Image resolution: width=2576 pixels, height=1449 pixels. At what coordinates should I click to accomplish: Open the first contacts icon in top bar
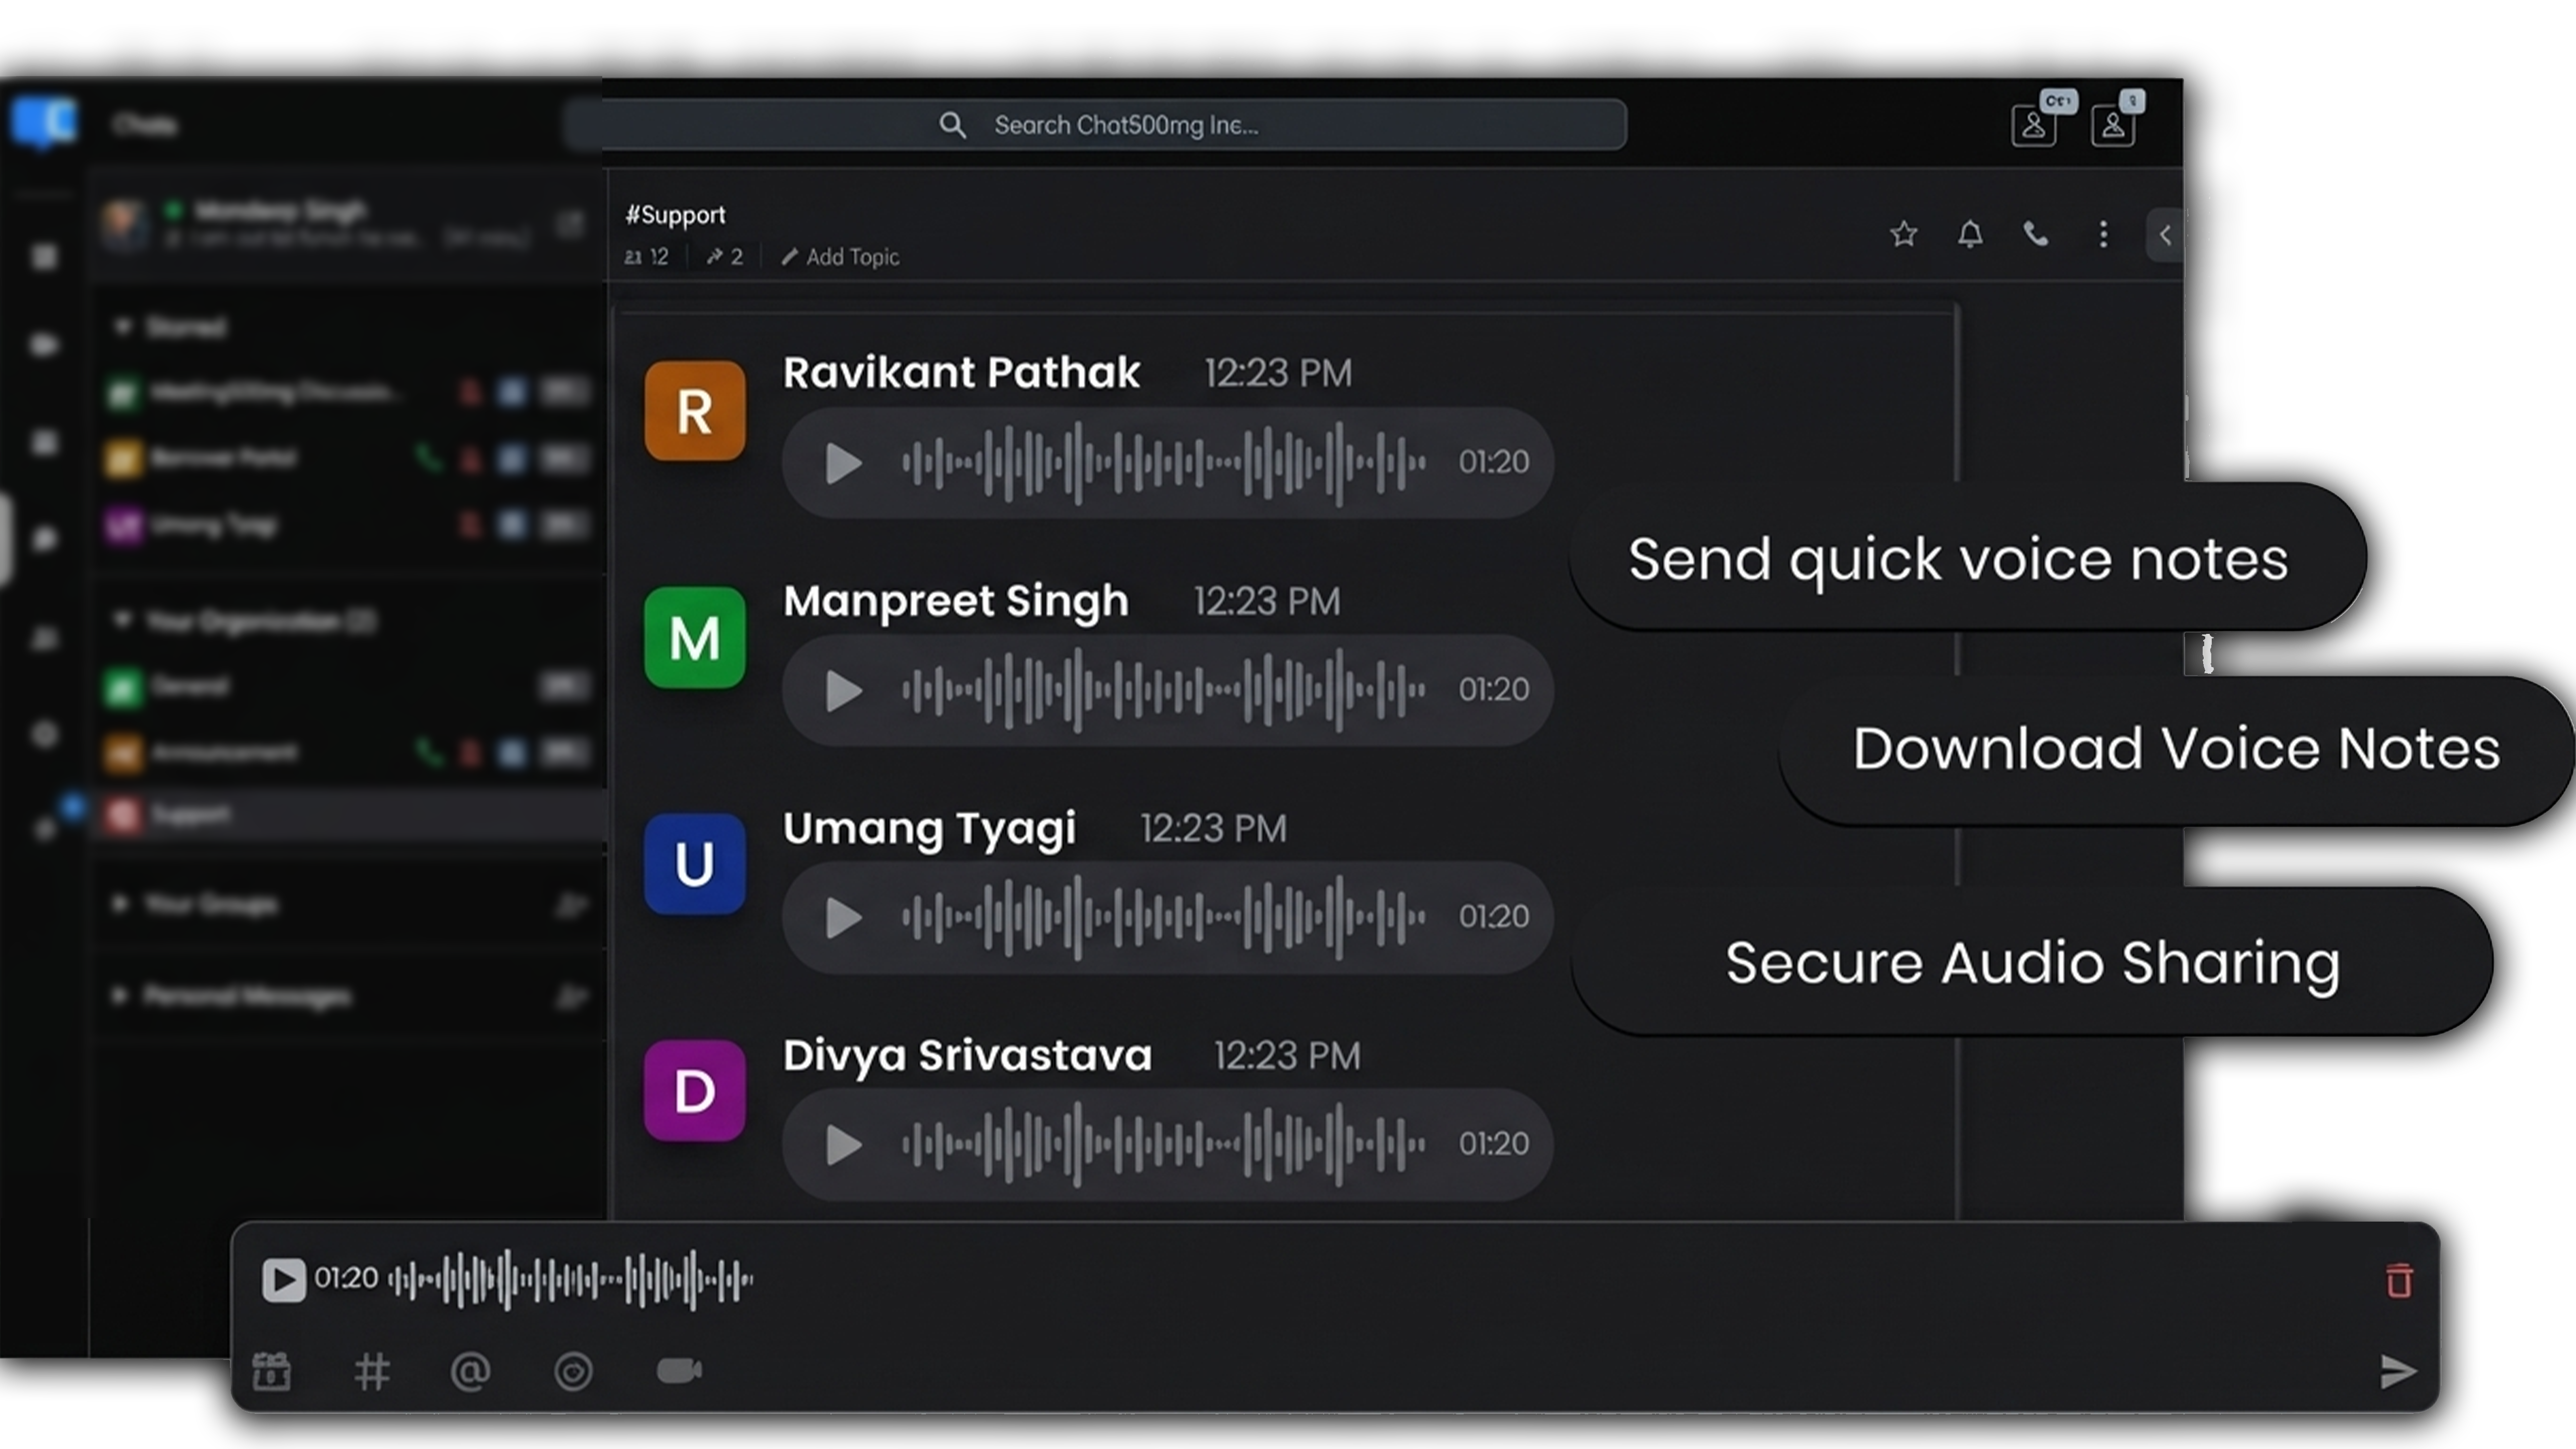pos(2033,126)
